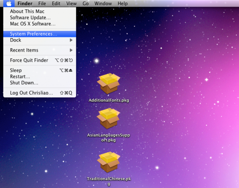Select the AsianLanguagesSupport.pkg package icon
The image size is (239, 188).
(x=108, y=118)
